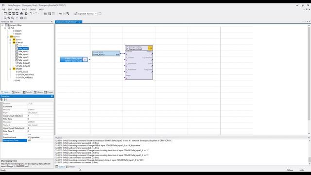Close the Hardware Tree panel

point(52,21)
